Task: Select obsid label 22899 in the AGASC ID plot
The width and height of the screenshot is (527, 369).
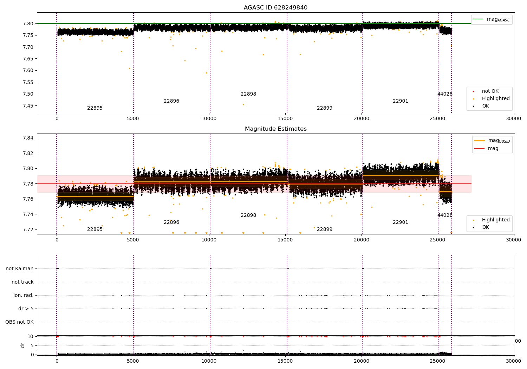Action: coord(325,108)
